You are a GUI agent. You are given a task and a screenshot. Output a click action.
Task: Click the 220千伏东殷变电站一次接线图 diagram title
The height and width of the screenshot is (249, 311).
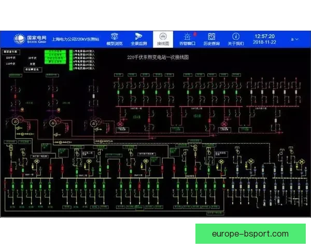[158, 58]
